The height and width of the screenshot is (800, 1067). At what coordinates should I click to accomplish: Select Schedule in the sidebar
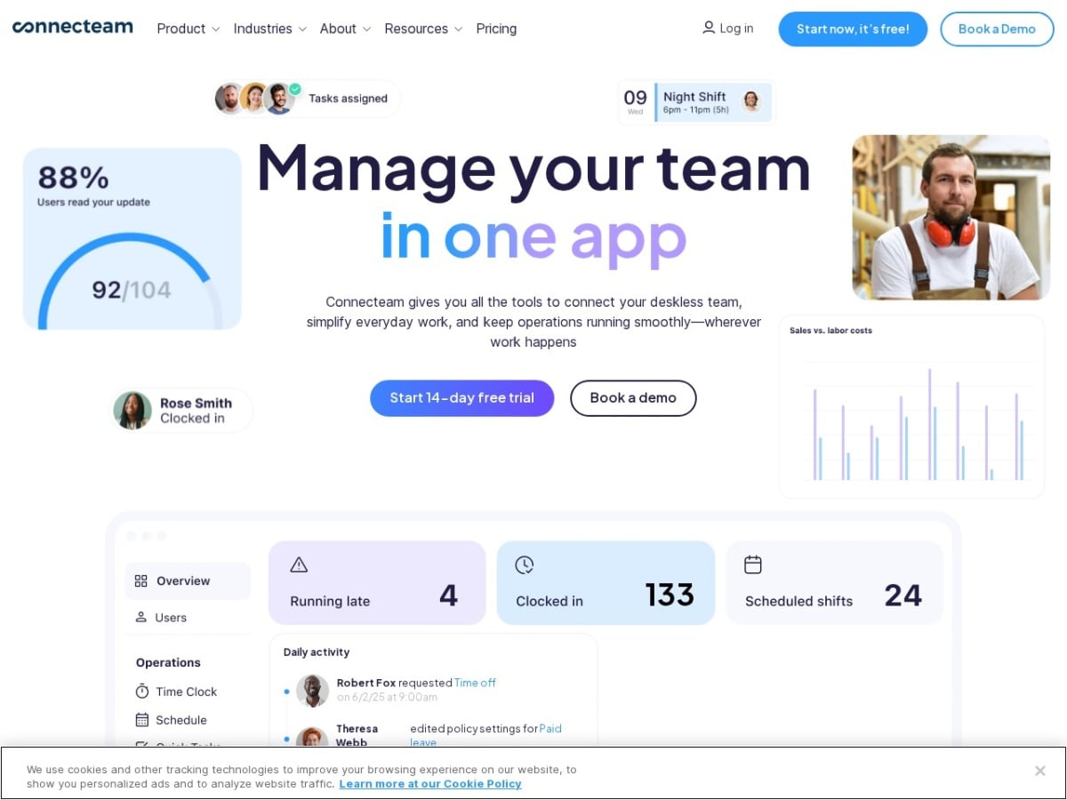click(x=171, y=720)
